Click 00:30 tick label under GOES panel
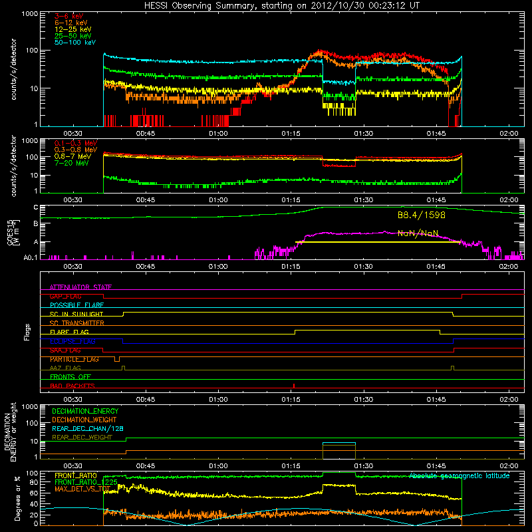 point(72,267)
